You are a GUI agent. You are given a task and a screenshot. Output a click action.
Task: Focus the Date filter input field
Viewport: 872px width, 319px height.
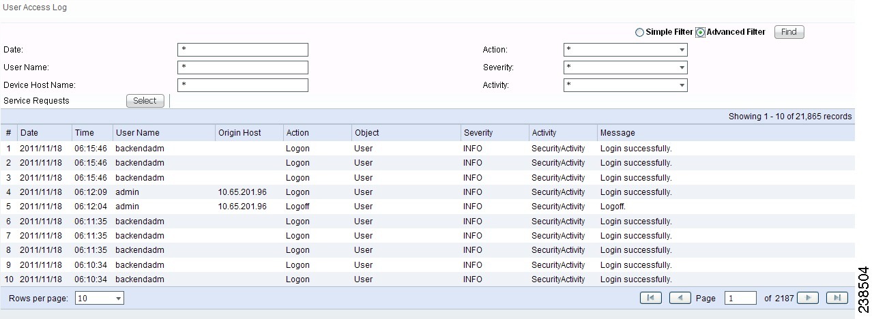(242, 50)
